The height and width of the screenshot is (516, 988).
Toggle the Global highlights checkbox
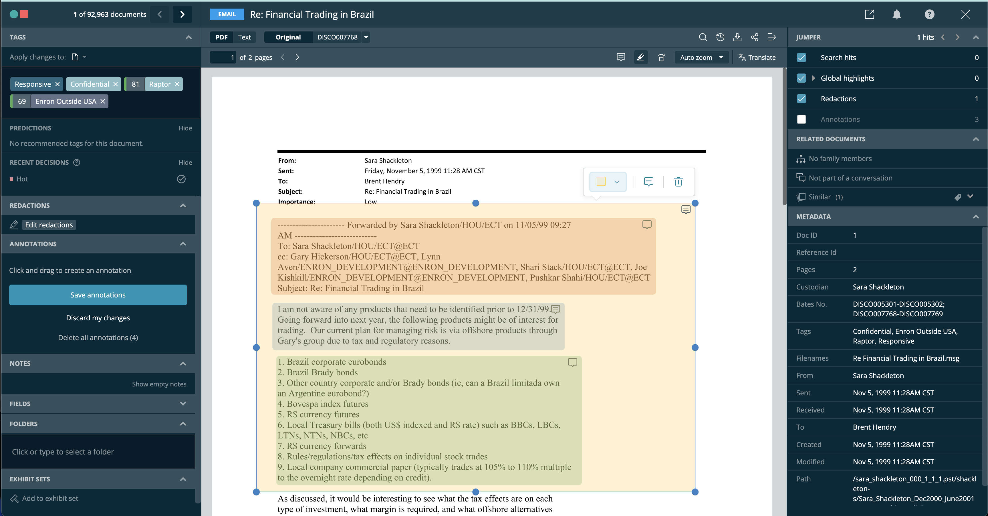pos(801,78)
